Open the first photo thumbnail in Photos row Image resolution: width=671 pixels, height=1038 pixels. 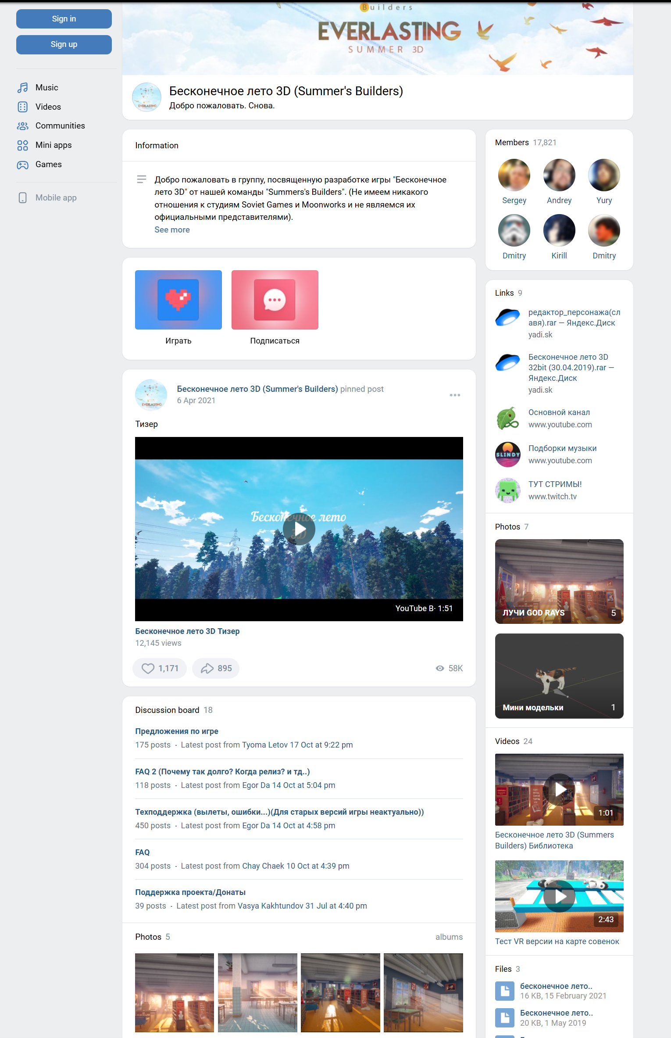pyautogui.click(x=175, y=993)
